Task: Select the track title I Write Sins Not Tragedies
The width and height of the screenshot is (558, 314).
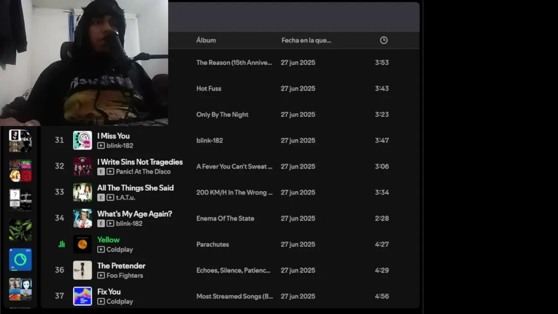Action: pos(140,162)
